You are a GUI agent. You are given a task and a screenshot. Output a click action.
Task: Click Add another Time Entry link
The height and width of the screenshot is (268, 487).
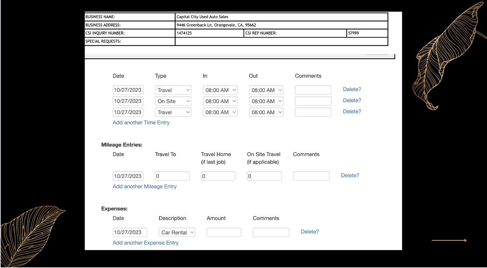(141, 122)
